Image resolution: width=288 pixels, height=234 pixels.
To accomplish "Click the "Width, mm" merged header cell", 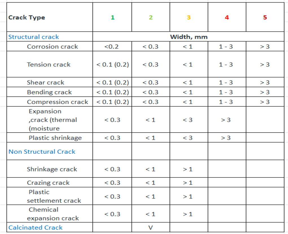I will (189, 37).
